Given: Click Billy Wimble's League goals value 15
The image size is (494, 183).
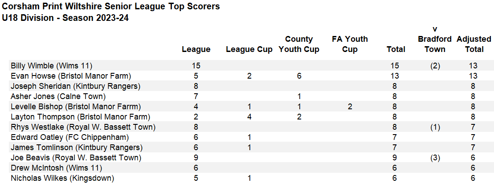Looking at the screenshot, I should 196,66.
